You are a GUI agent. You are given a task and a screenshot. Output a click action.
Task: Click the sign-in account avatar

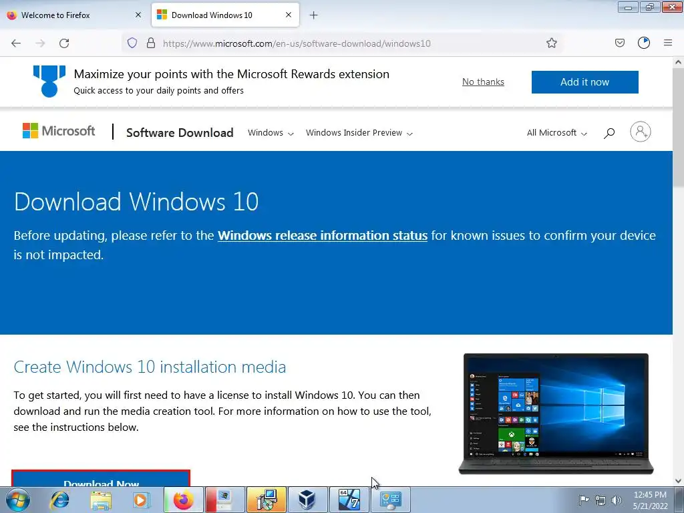coord(640,132)
